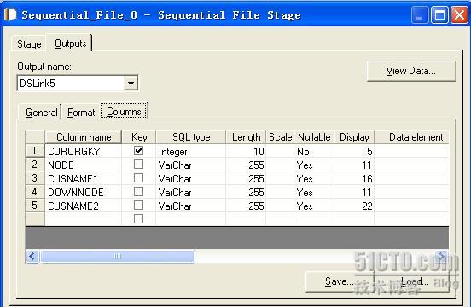Click the Key column header
The image size is (471, 307).
pos(139,137)
